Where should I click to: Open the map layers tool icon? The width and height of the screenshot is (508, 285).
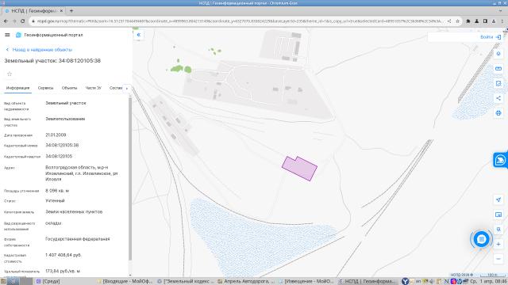coord(498,54)
